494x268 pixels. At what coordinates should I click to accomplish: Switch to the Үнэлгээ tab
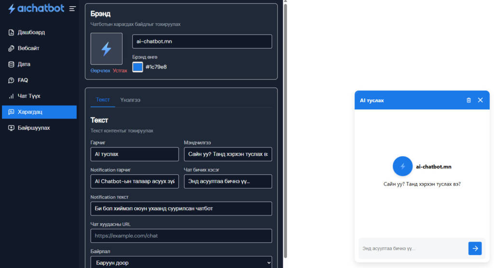pyautogui.click(x=130, y=100)
